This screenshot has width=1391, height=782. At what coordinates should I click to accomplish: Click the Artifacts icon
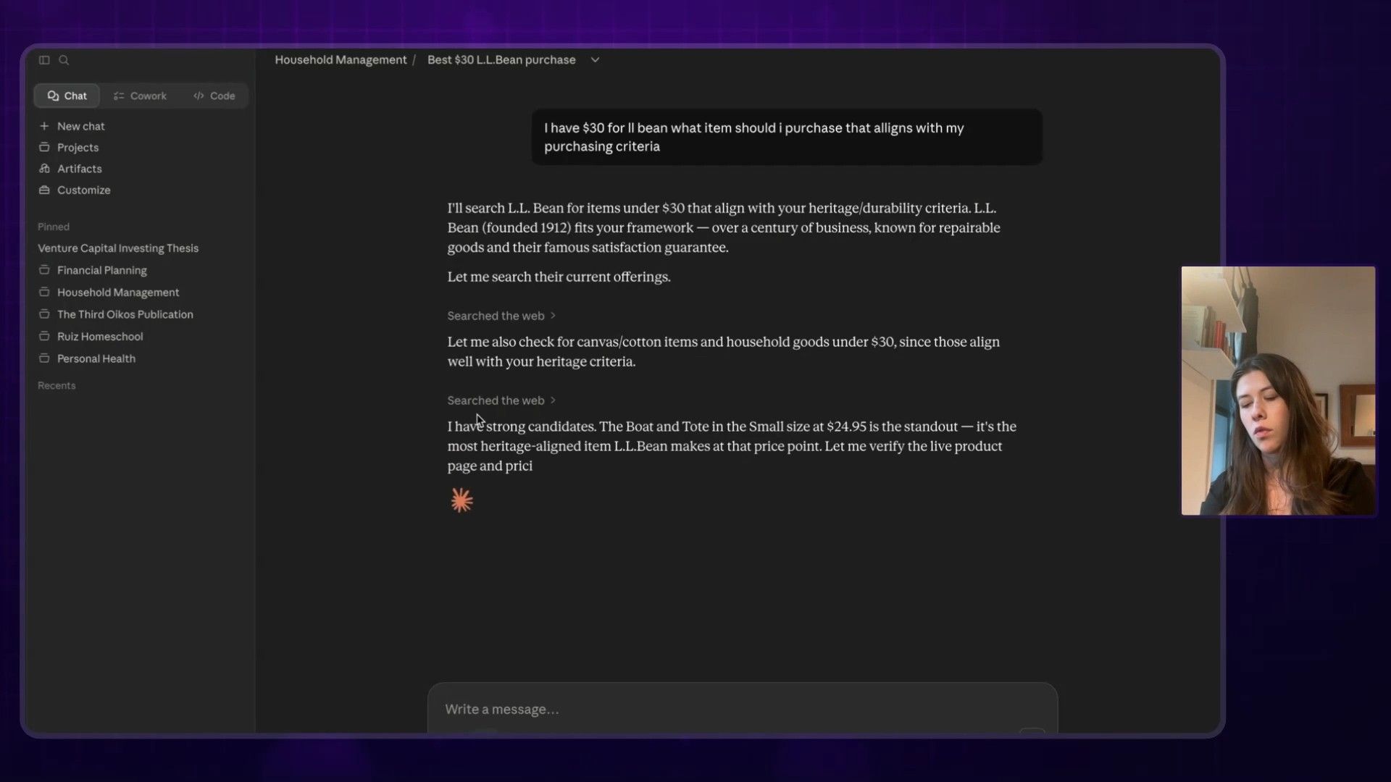point(44,169)
